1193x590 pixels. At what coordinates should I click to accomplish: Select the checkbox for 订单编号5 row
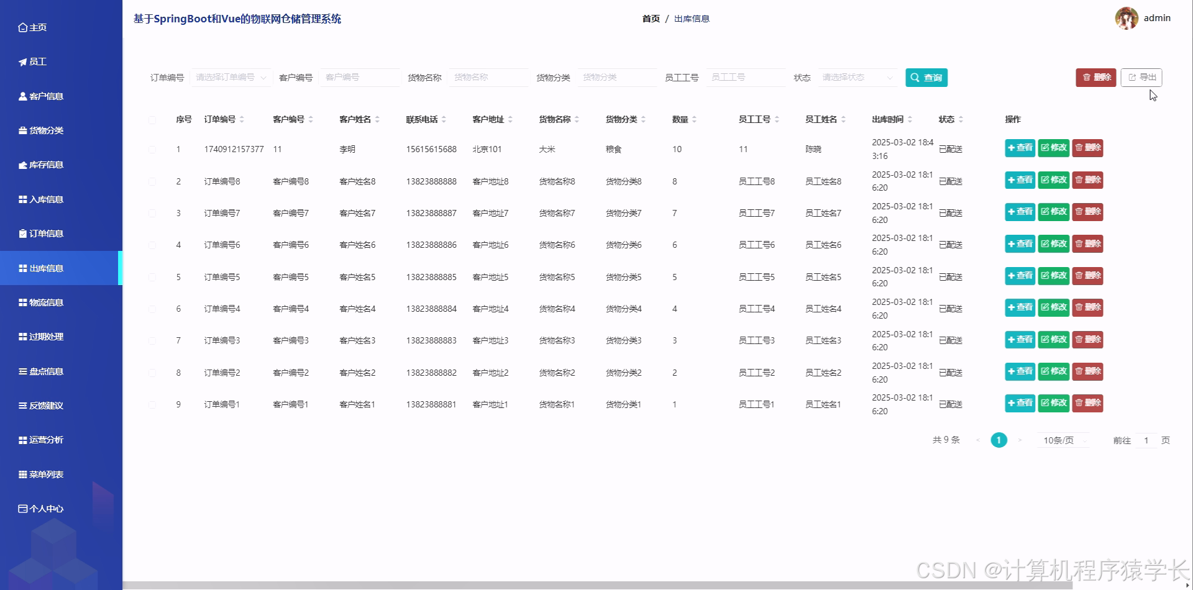click(x=152, y=276)
